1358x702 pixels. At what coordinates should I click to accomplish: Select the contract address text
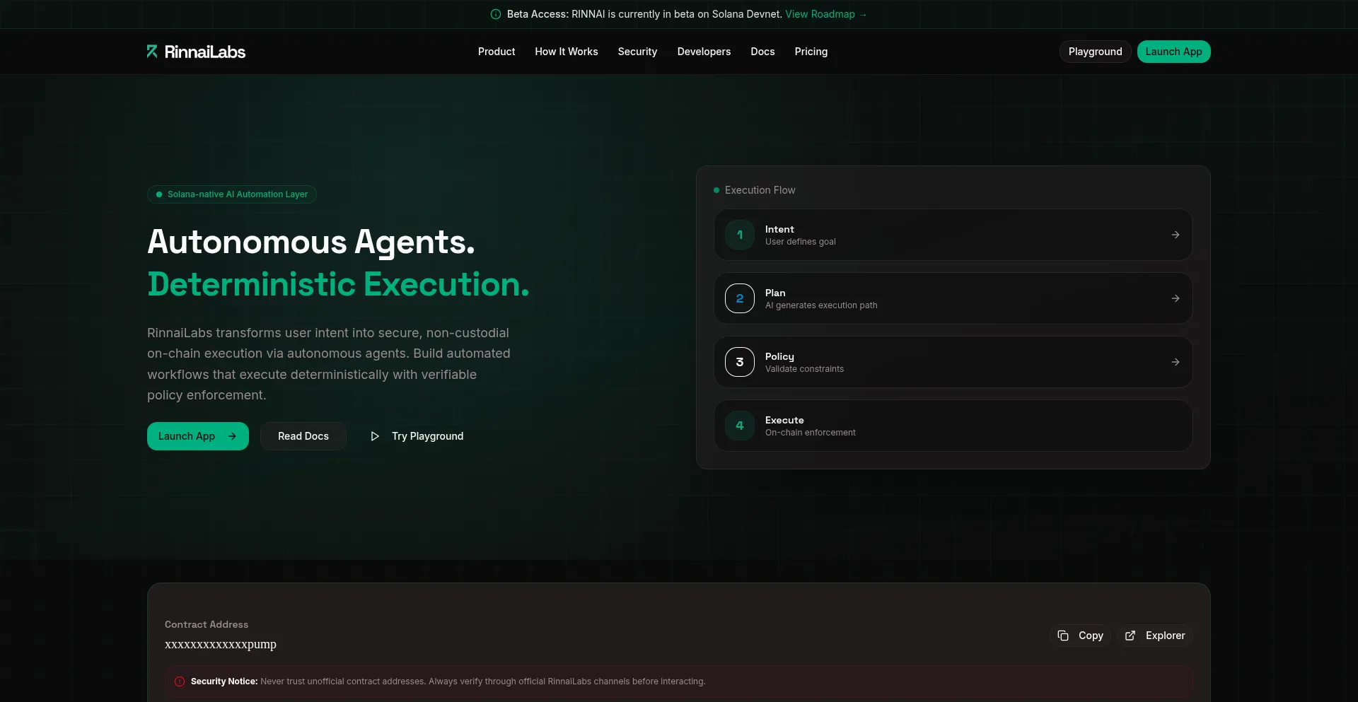(221, 644)
